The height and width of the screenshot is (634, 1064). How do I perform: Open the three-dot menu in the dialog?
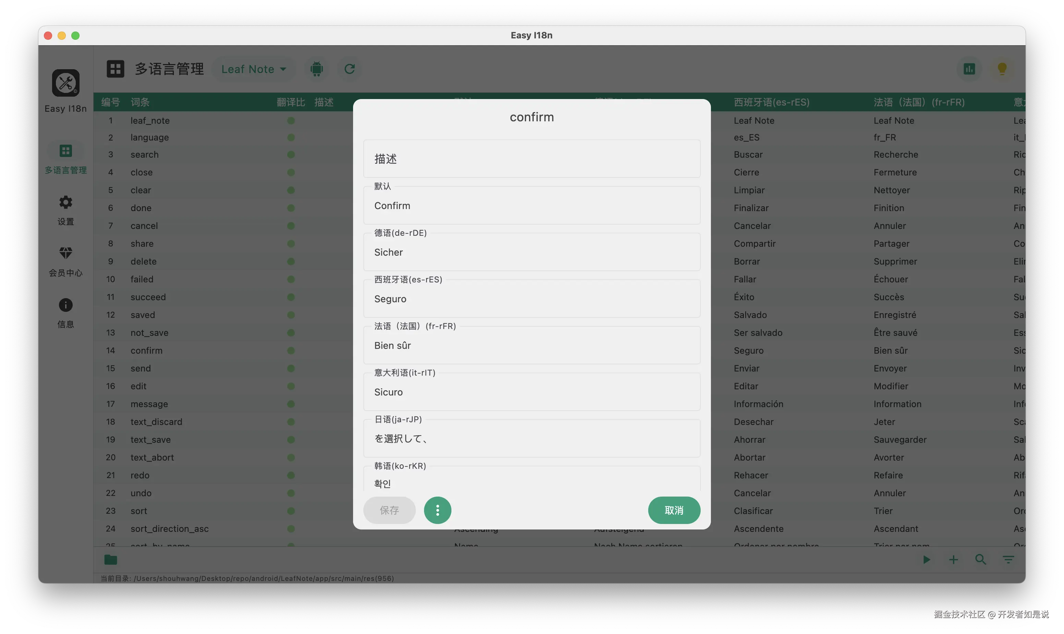pos(437,510)
